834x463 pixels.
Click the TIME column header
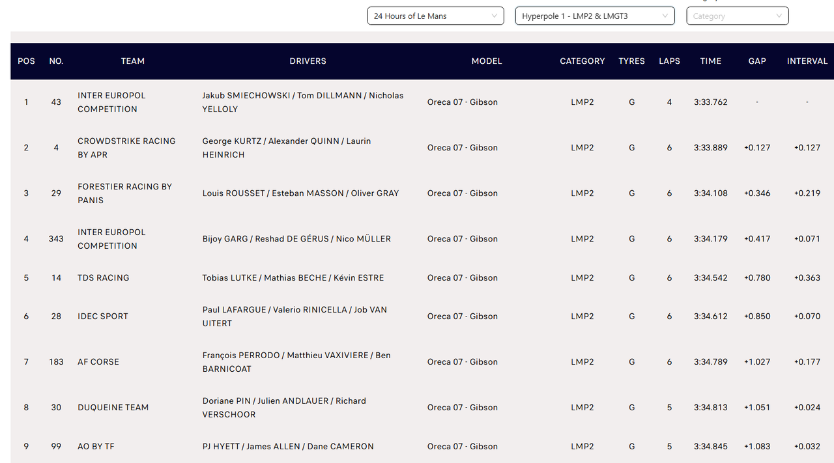(711, 61)
